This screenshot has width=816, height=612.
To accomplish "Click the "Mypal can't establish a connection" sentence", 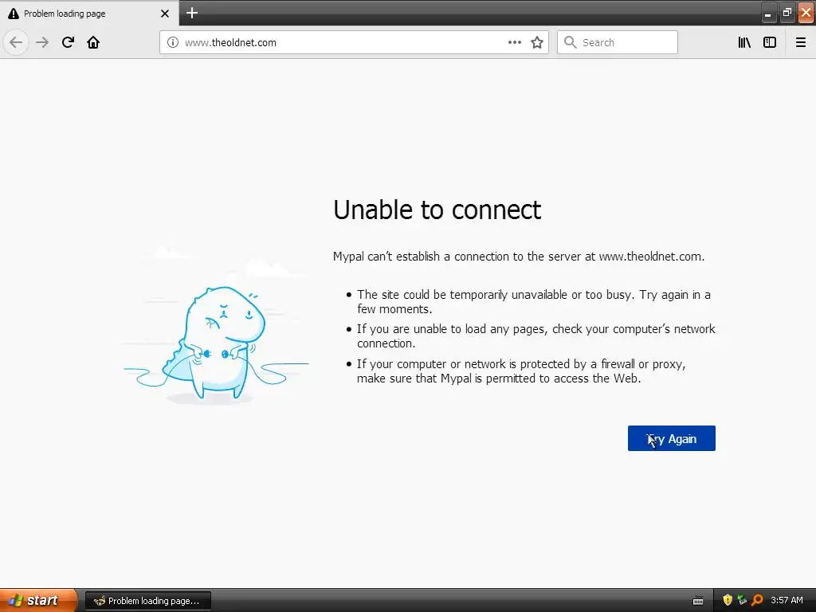I will 518,257.
